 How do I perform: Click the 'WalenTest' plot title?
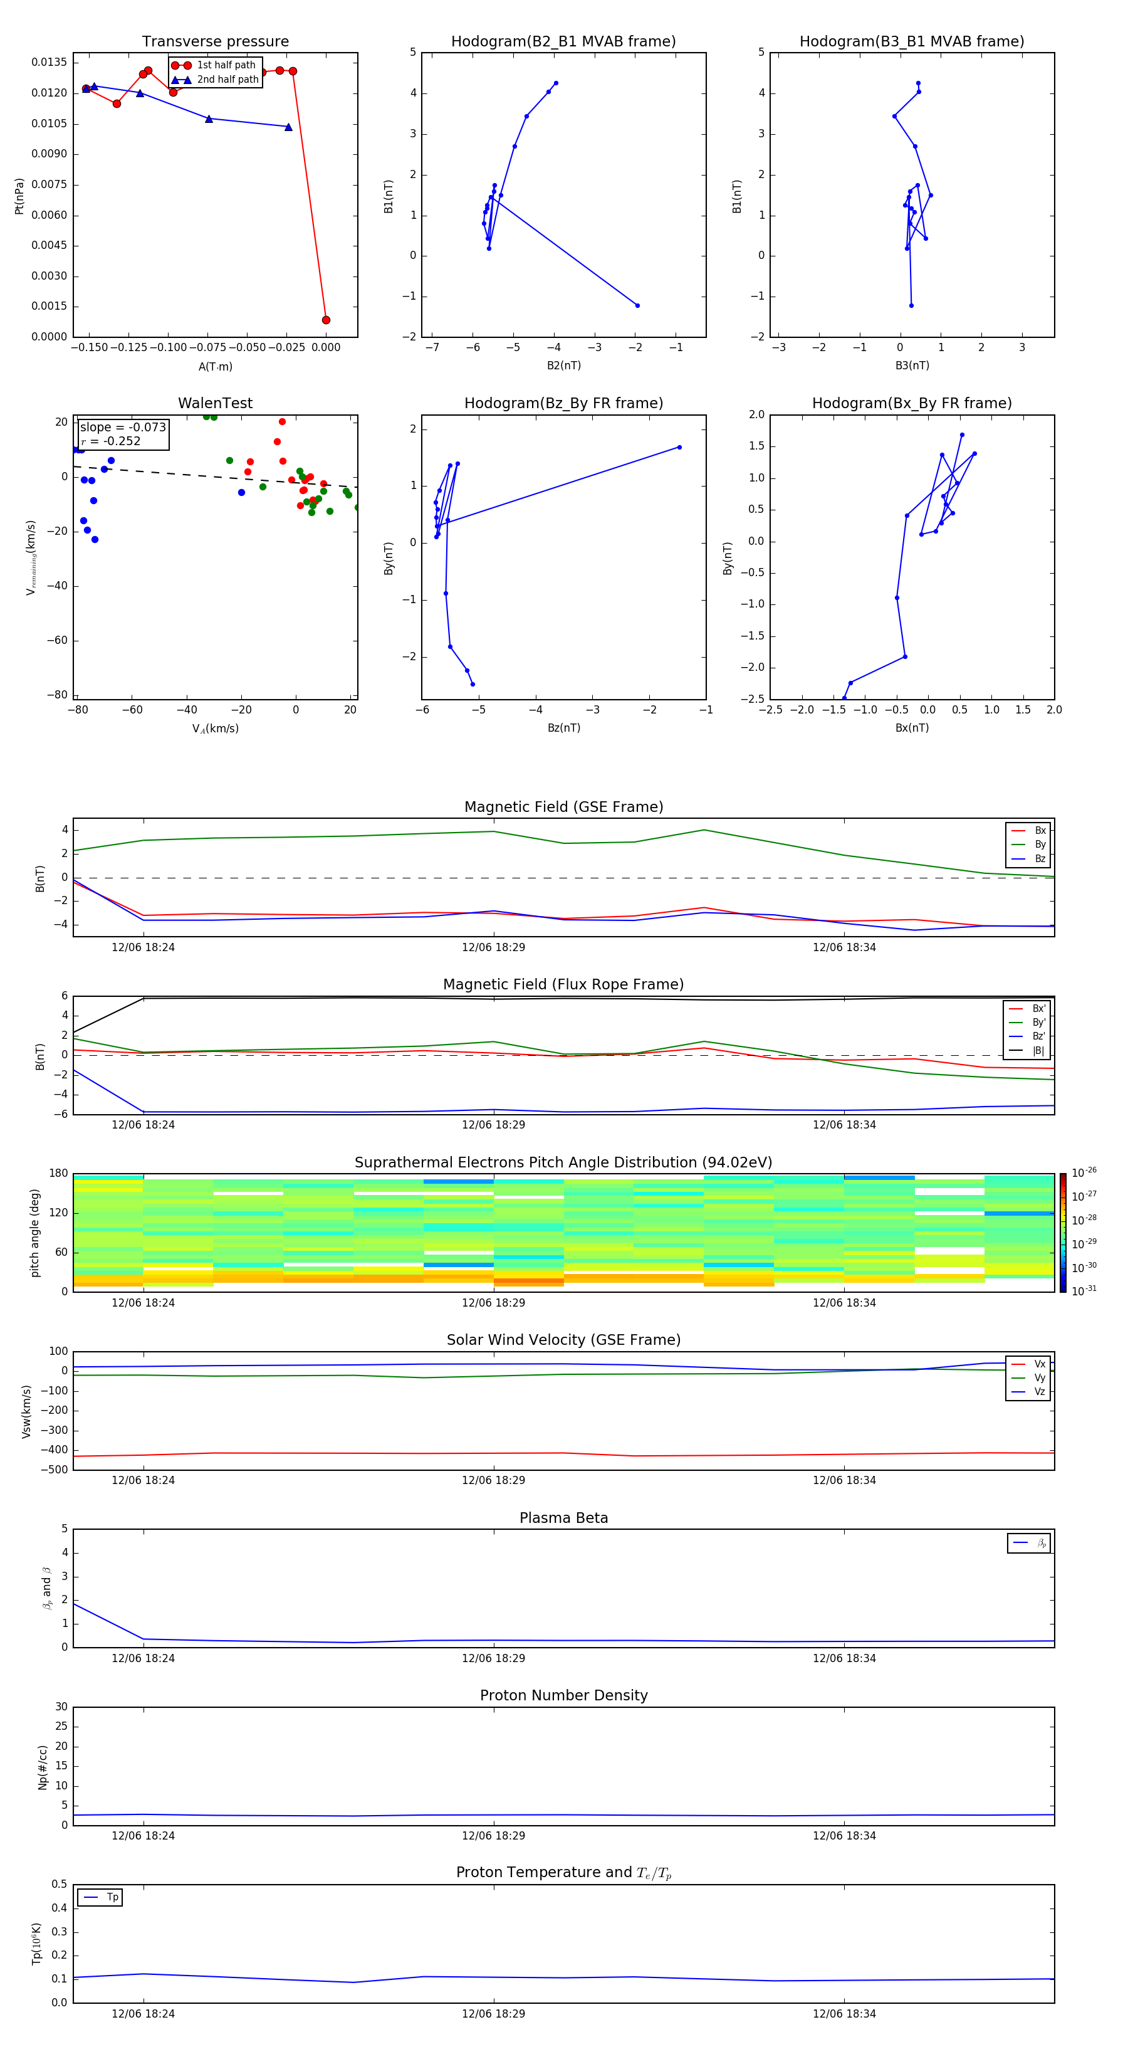click(x=215, y=403)
